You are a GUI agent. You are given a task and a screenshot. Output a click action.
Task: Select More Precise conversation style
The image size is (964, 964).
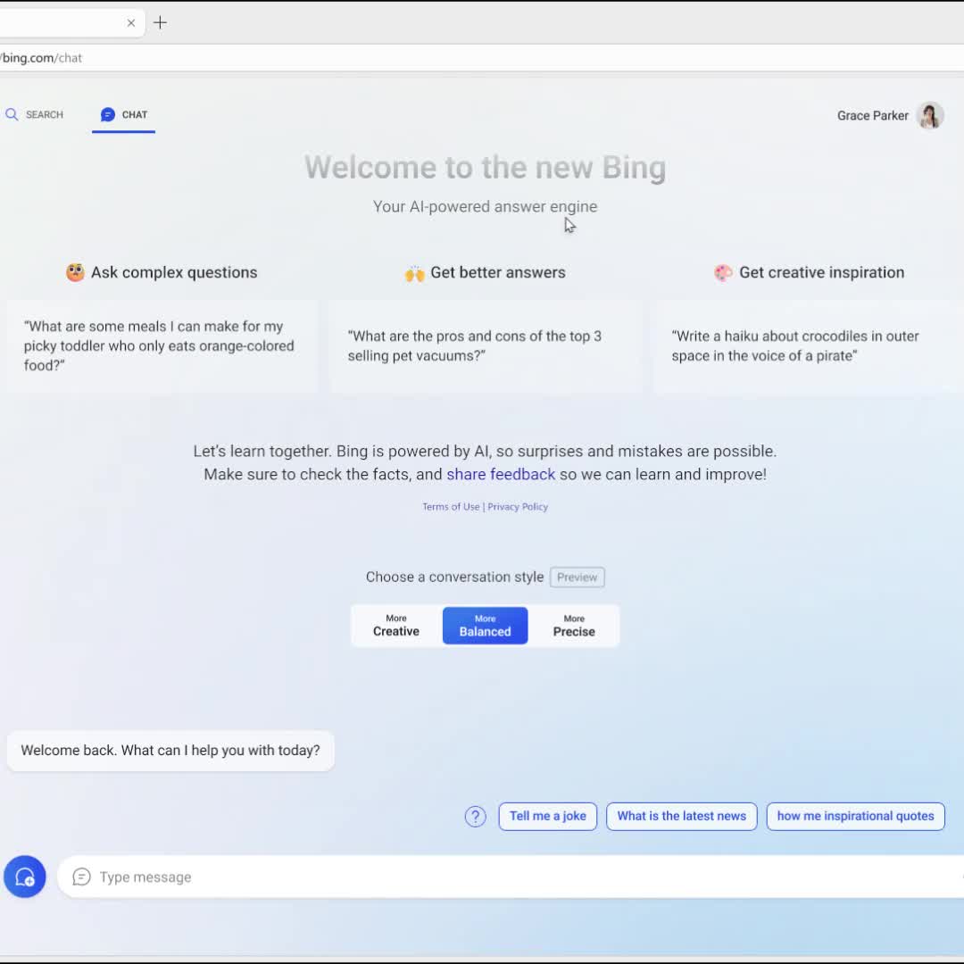(574, 625)
